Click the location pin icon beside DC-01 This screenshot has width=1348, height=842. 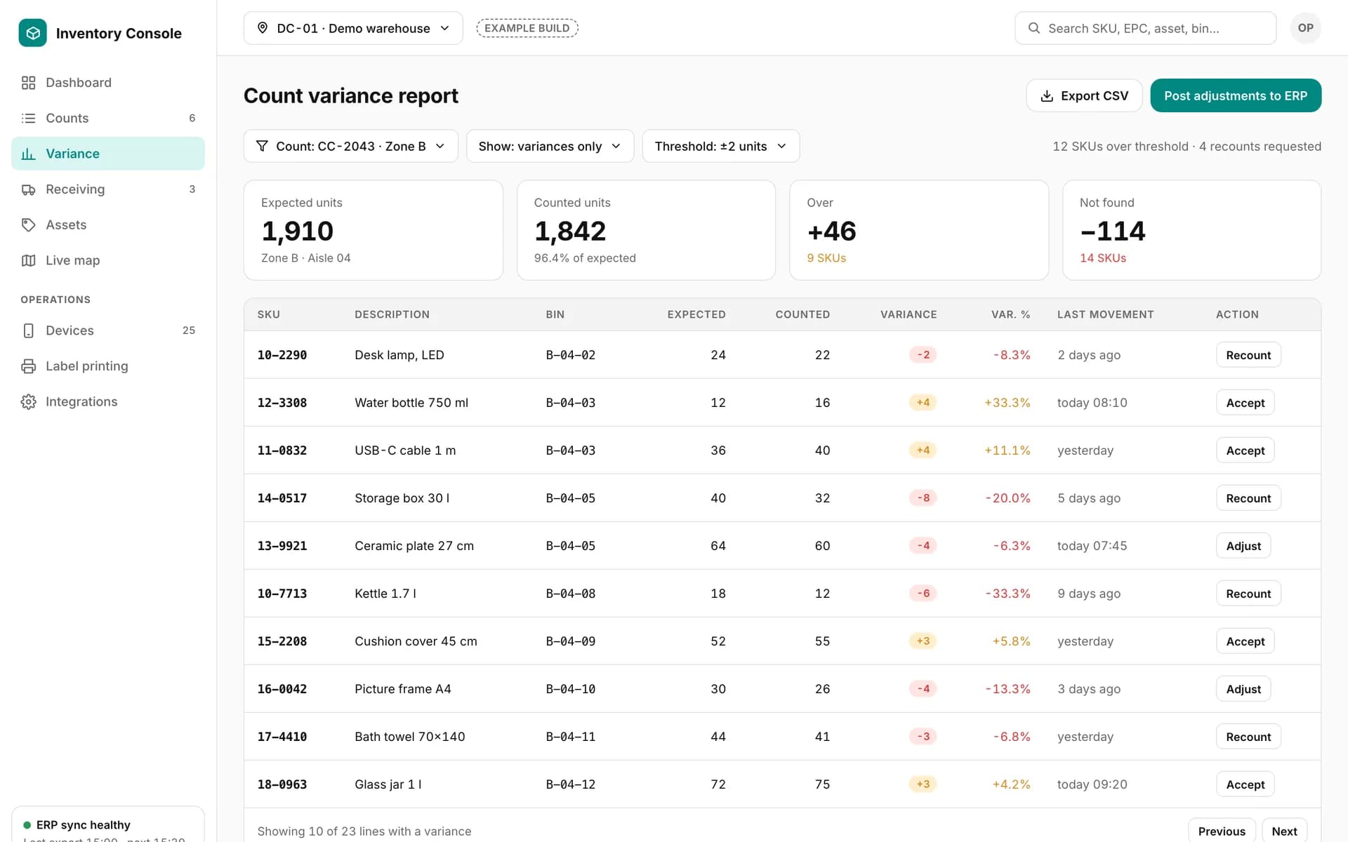pos(263,28)
